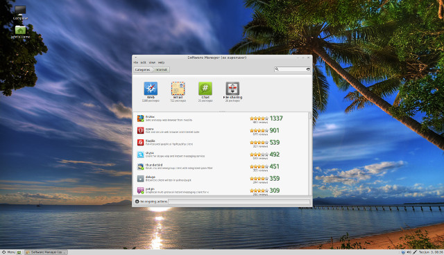Clear the search field with its end icon
This screenshot has height=255, width=444.
[x=308, y=69]
